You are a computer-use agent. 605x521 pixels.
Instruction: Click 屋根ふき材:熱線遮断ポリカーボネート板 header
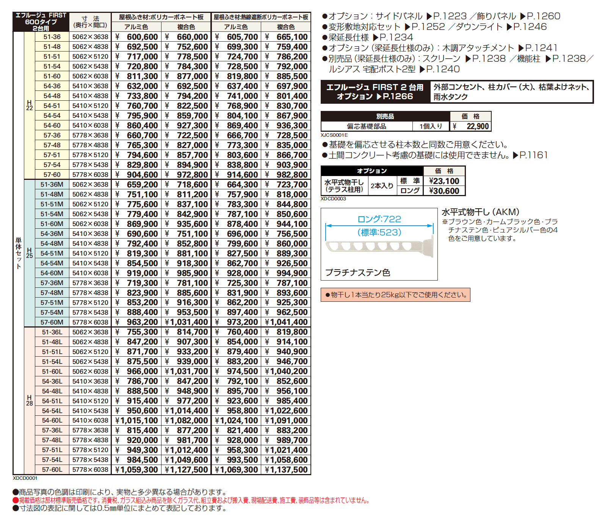coord(261,17)
